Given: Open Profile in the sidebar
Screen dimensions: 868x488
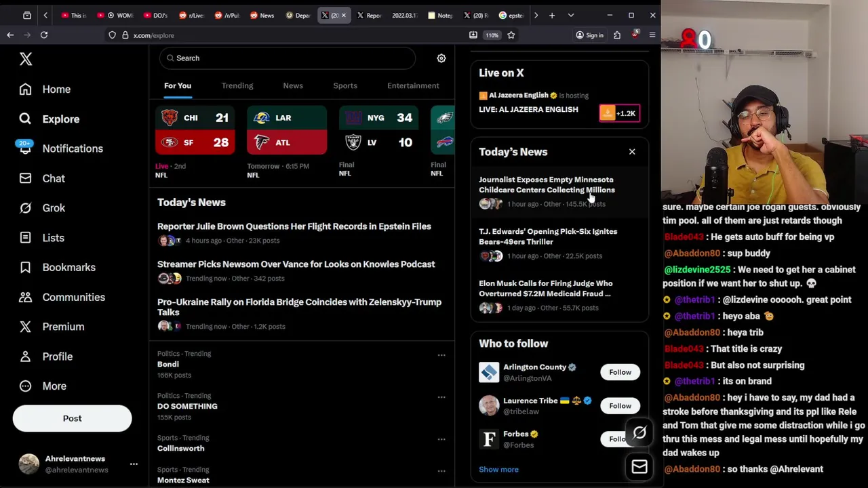Looking at the screenshot, I should [45, 357].
